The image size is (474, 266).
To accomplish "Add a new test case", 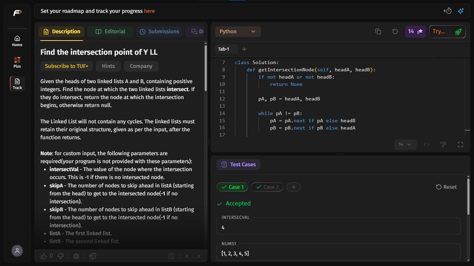I will [x=293, y=187].
